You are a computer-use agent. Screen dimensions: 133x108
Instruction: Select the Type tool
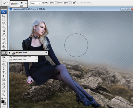(x=4, y=72)
